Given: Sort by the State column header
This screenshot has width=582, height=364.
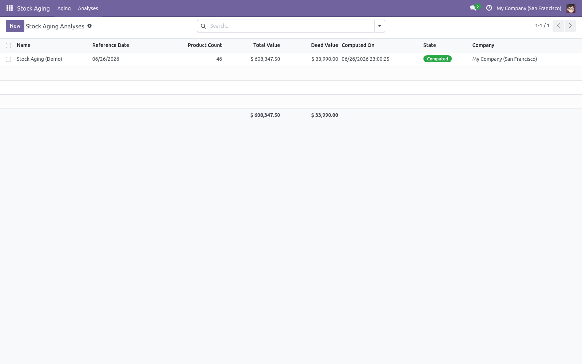Looking at the screenshot, I should [x=430, y=45].
